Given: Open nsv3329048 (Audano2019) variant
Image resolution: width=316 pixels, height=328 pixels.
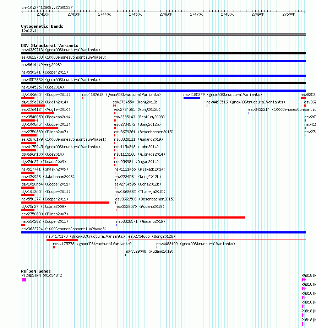Looking at the screenshot, I should [149, 251].
